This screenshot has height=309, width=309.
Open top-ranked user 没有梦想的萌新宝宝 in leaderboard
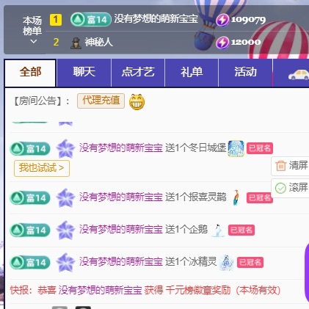pos(156,19)
